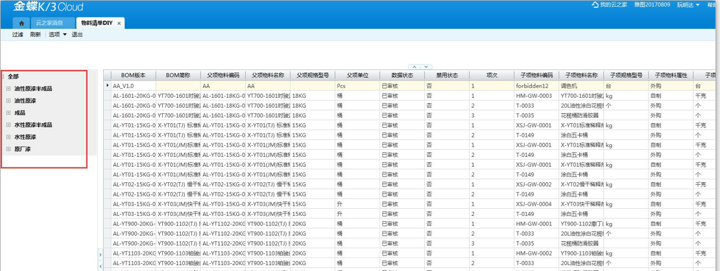Open the 选项 dropdown menu
This screenshot has width=720, height=271.
pos(58,35)
